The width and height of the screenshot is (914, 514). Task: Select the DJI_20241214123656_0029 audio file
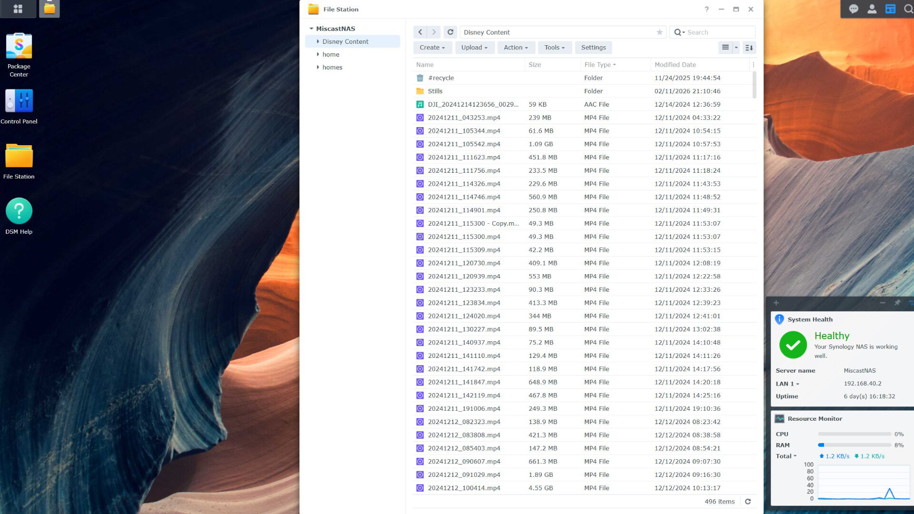585,105
